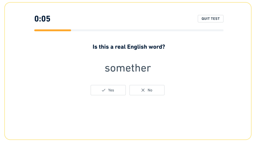Image resolution: width=257 pixels, height=145 pixels.
Task: Click the minutes digit of the timer
Action: tap(37, 19)
